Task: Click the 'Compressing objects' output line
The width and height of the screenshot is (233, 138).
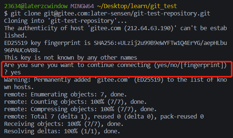Action: 80,109
